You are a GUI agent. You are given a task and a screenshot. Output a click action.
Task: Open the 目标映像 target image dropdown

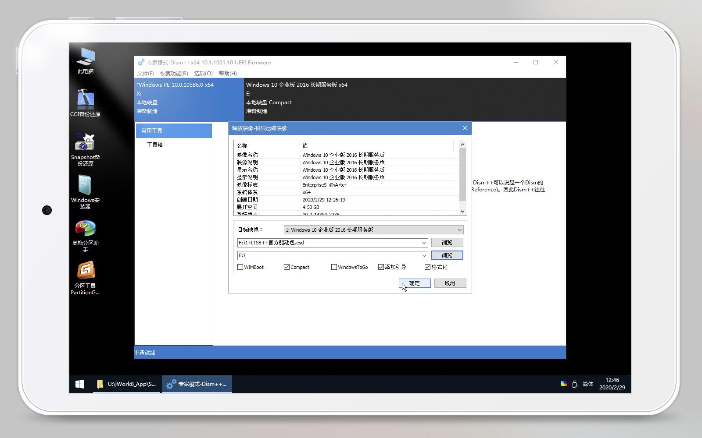click(x=458, y=230)
